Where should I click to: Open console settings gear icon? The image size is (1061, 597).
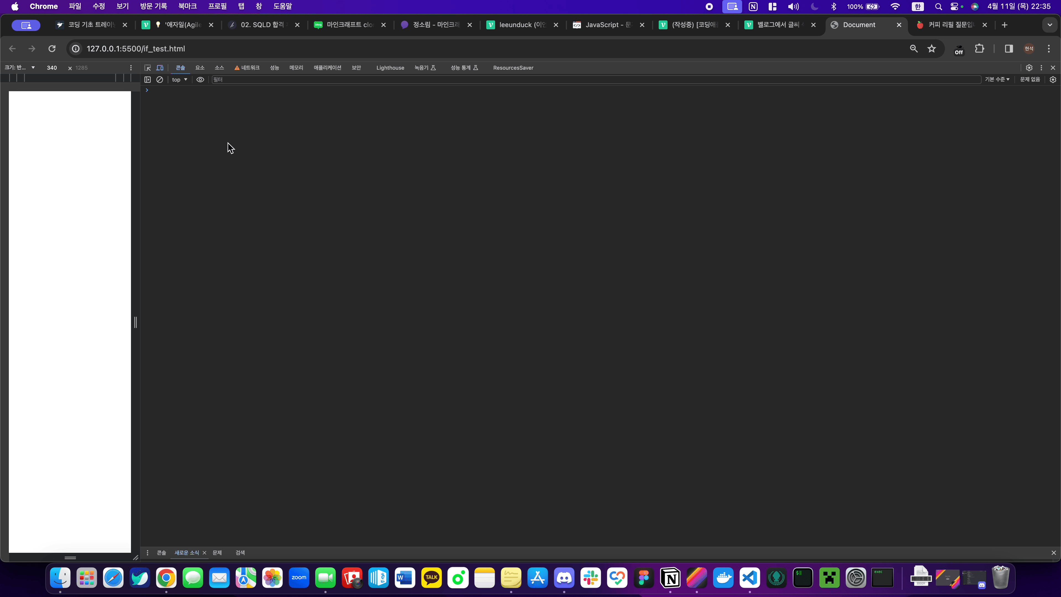(x=1053, y=80)
